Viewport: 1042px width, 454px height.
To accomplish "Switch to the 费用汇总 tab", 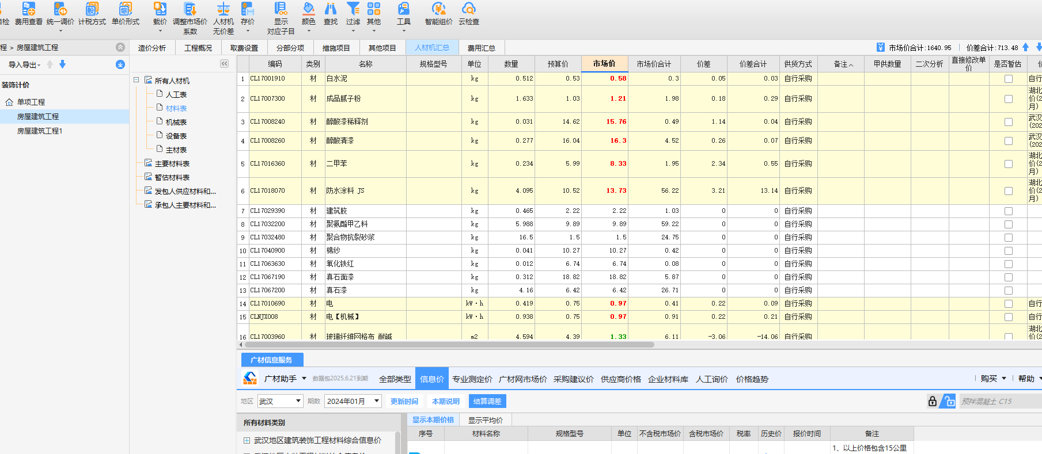I will click(482, 48).
